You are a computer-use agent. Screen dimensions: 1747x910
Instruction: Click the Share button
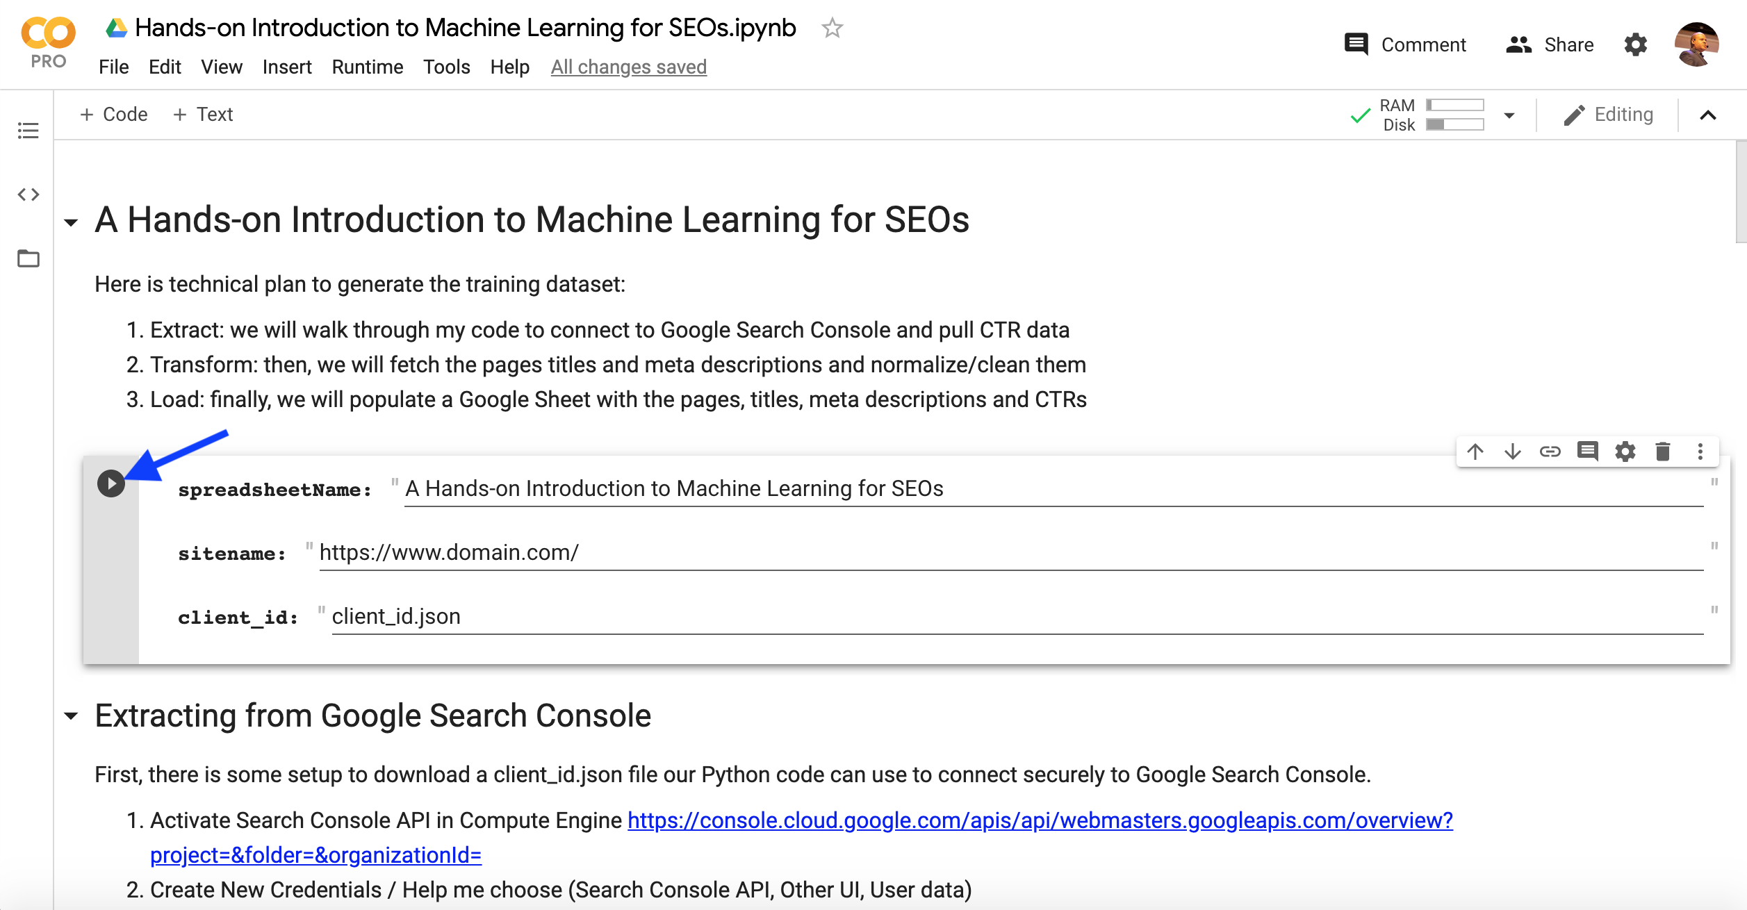(1550, 45)
